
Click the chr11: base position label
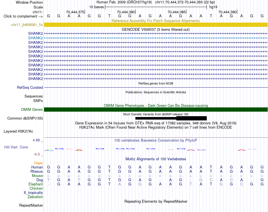click(x=38, y=12)
